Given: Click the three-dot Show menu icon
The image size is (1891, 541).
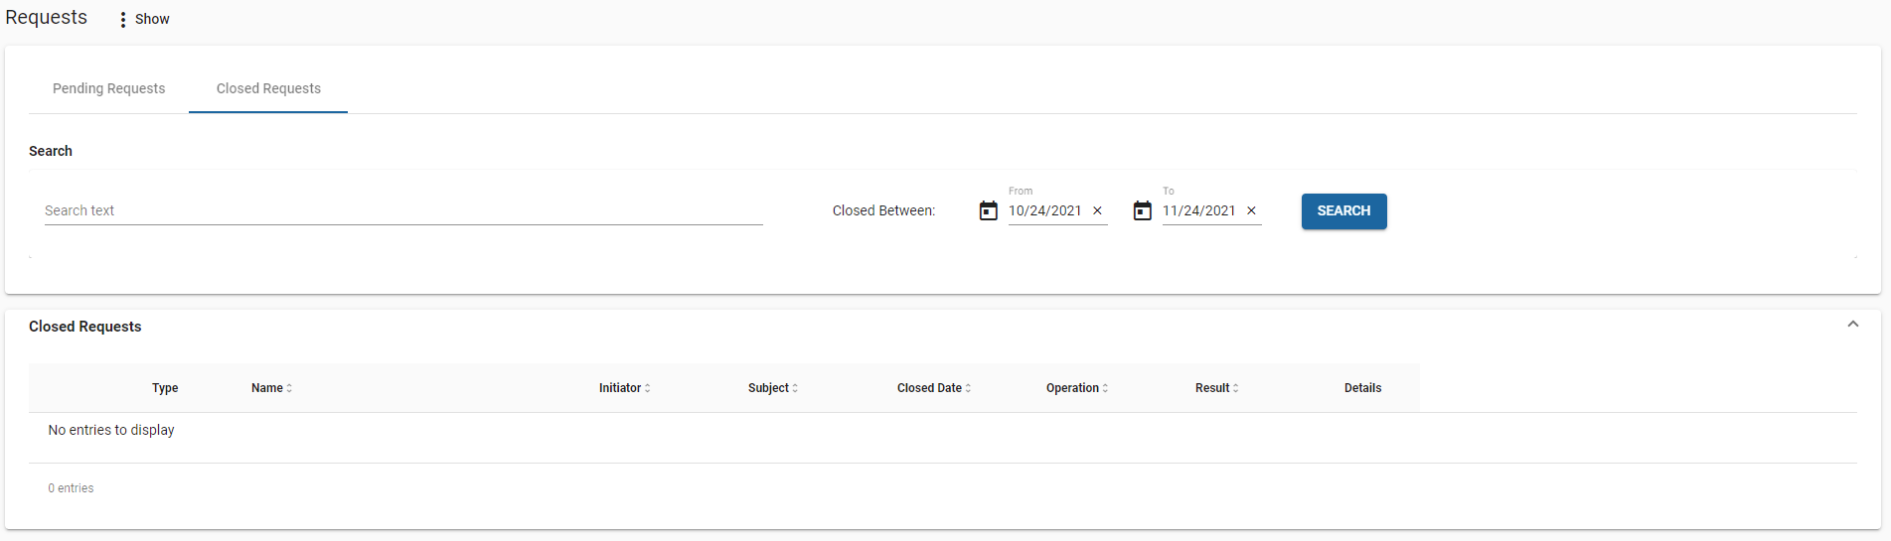Looking at the screenshot, I should (122, 20).
